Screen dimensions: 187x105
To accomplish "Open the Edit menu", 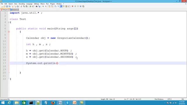I will tap(6, 4).
